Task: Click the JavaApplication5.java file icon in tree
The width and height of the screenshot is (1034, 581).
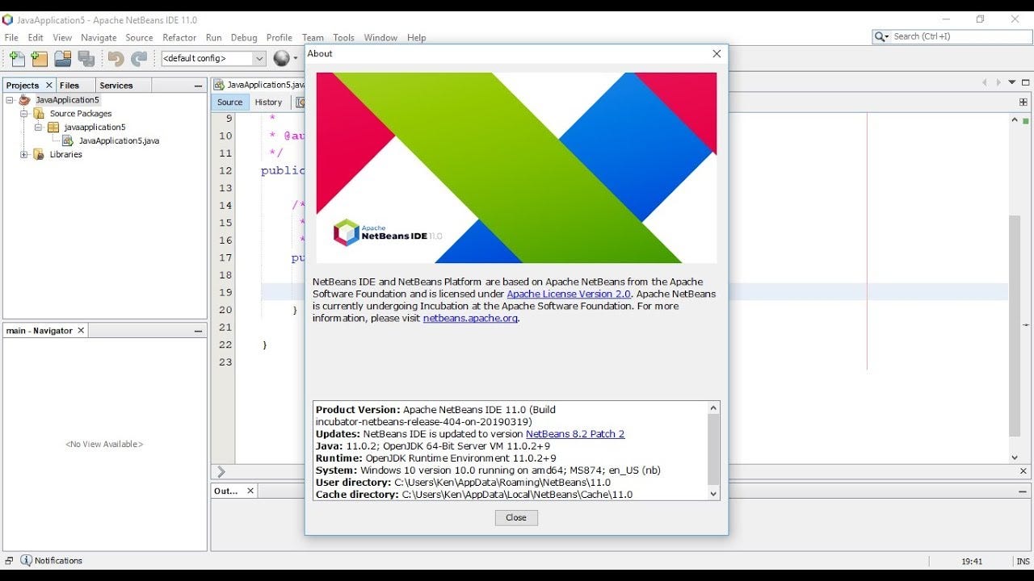Action: 68,141
